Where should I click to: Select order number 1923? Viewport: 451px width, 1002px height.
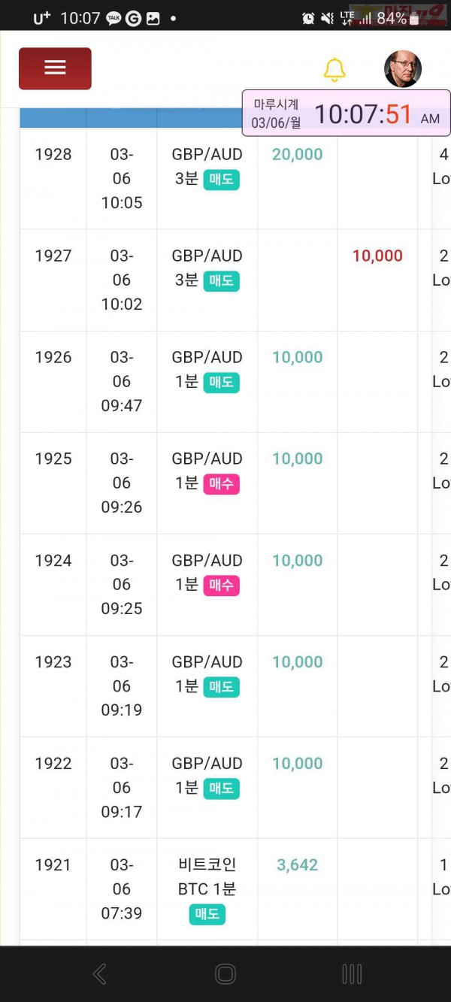[53, 661]
